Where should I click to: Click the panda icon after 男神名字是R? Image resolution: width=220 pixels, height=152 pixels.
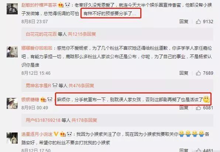55,85
